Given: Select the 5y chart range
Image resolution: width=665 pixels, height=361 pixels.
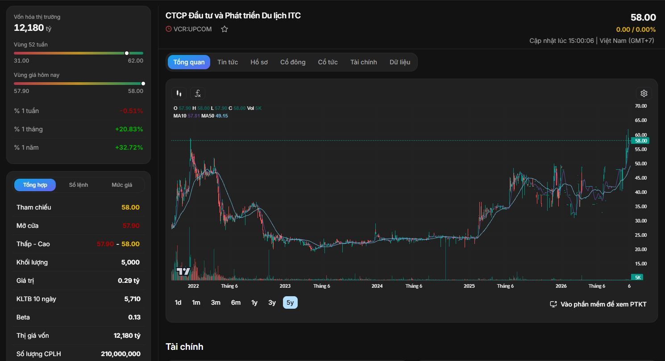Looking at the screenshot, I should coord(290,302).
